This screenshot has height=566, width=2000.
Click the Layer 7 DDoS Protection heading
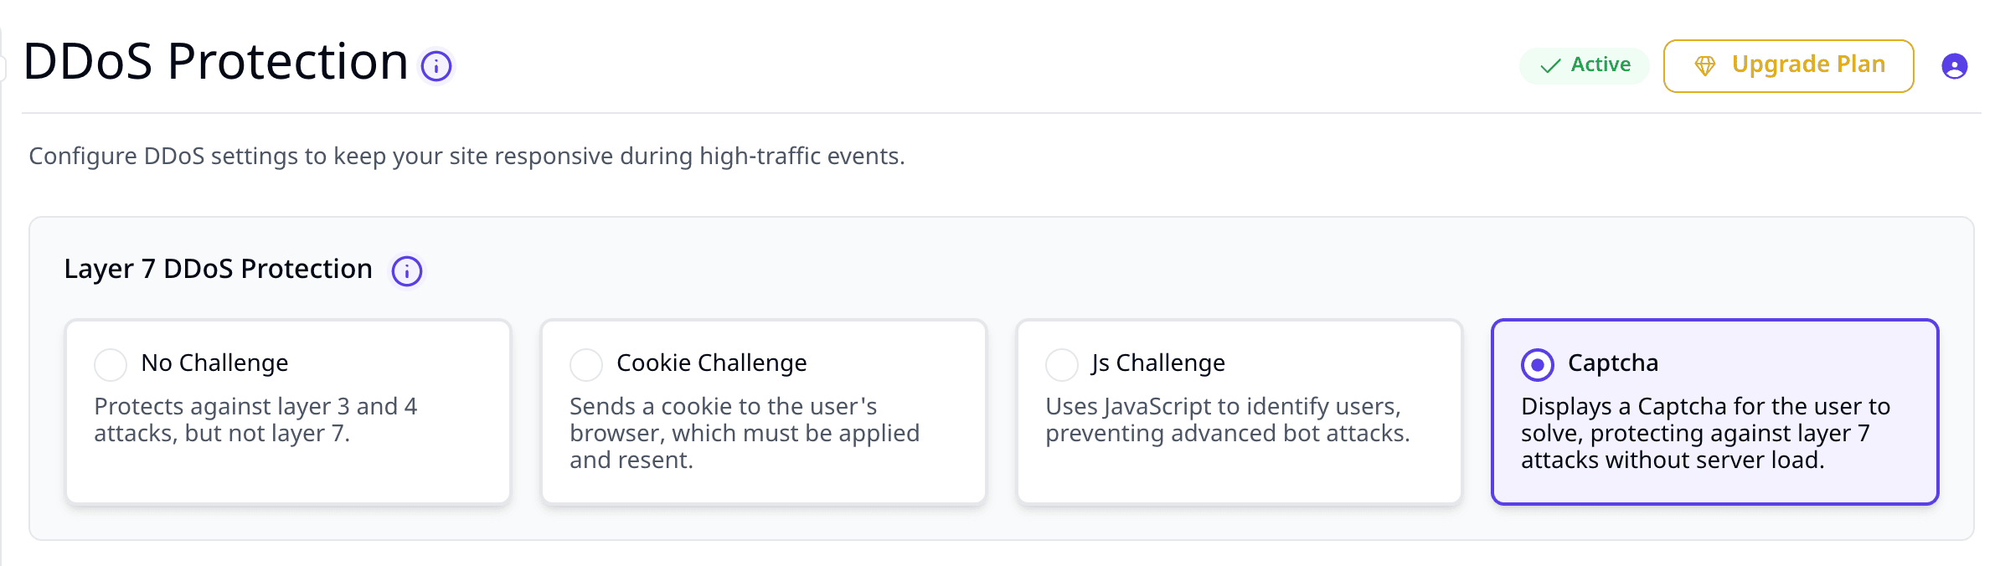pyautogui.click(x=218, y=269)
